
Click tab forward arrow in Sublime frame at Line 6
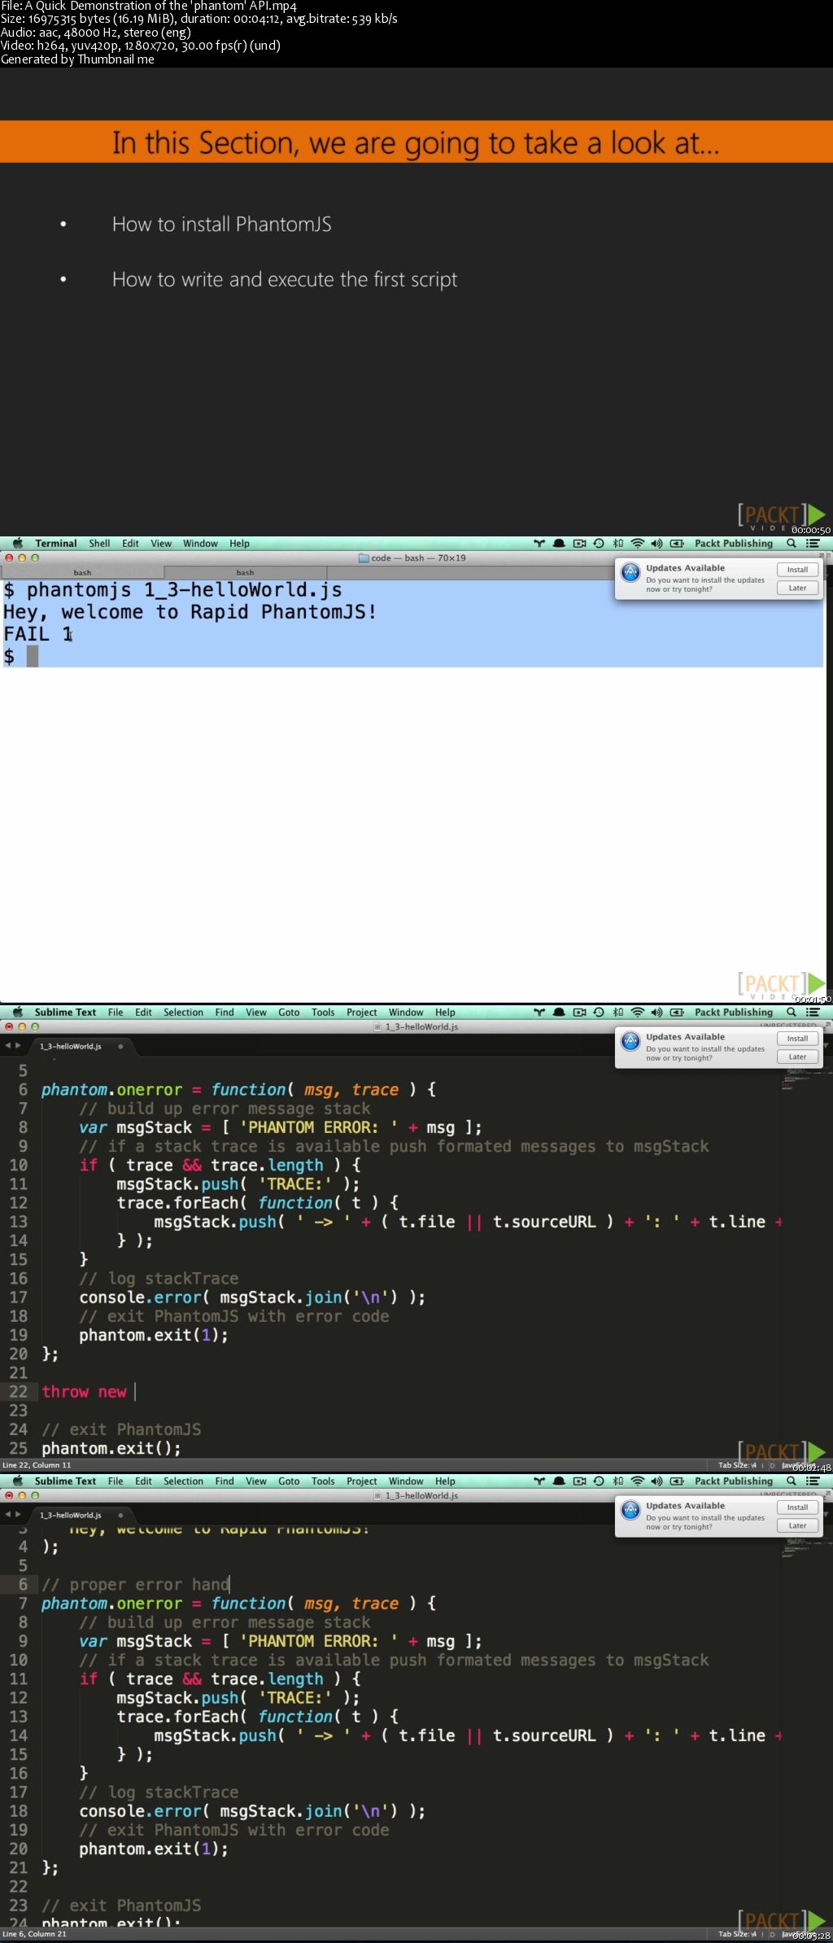point(18,1515)
